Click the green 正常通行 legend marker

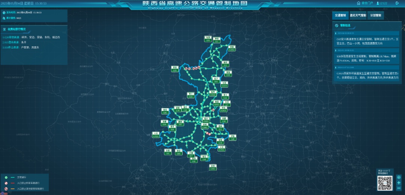tap(7, 178)
